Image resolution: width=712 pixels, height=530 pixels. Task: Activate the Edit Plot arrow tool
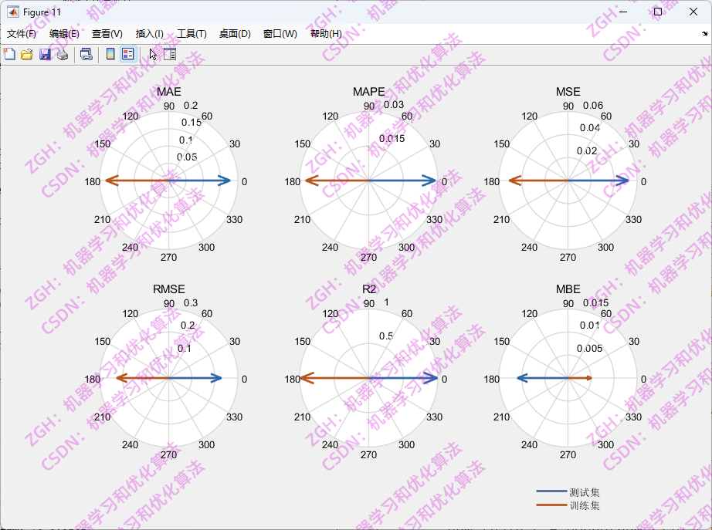click(x=153, y=55)
